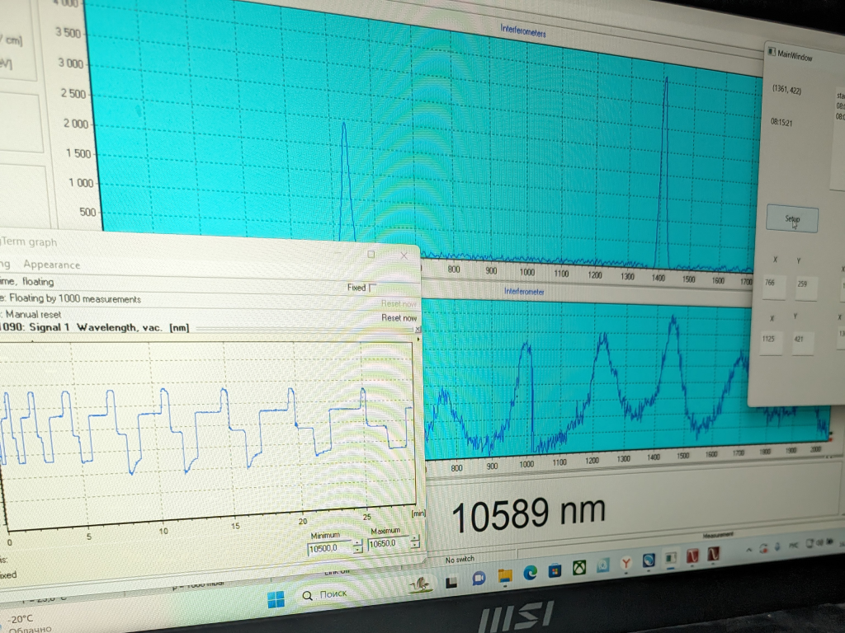The image size is (845, 633).
Task: Open the Windows Start menu
Action: coord(276,598)
